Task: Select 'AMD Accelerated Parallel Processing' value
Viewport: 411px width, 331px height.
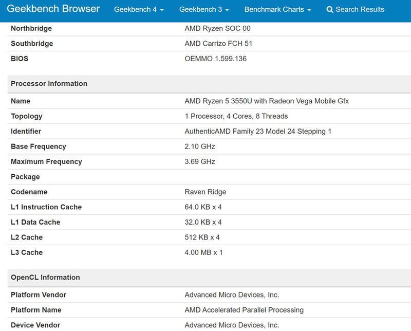Action: (244, 310)
